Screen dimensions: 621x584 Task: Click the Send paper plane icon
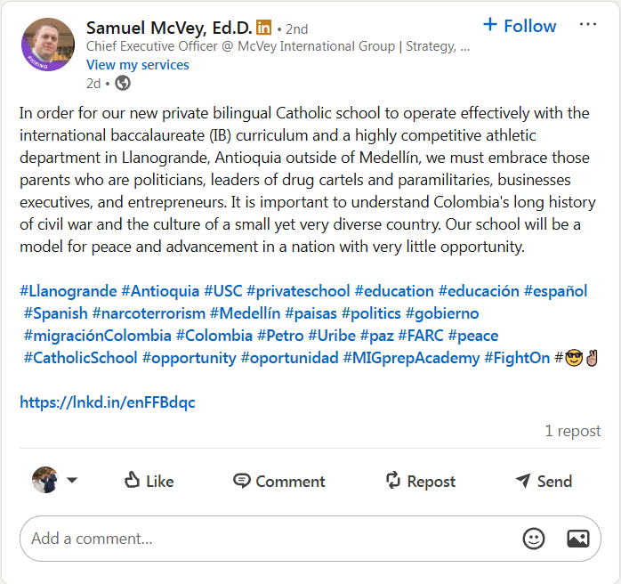click(523, 481)
